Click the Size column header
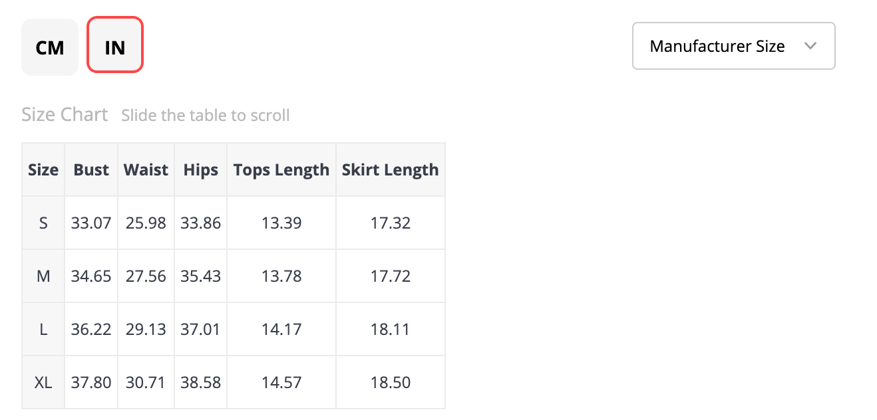The image size is (877, 420). [x=43, y=169]
